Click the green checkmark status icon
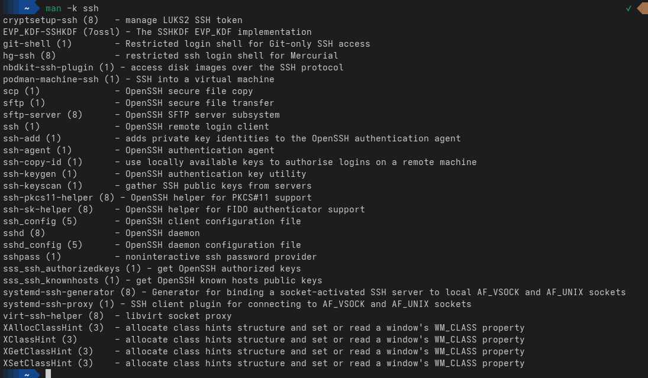 tap(628, 8)
